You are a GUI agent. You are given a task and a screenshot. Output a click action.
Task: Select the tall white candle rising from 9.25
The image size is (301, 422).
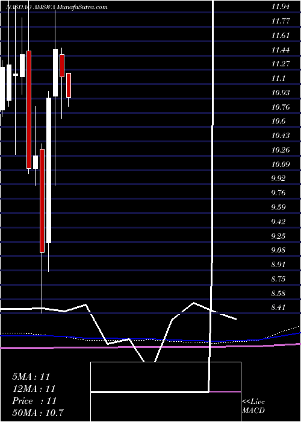(49, 170)
